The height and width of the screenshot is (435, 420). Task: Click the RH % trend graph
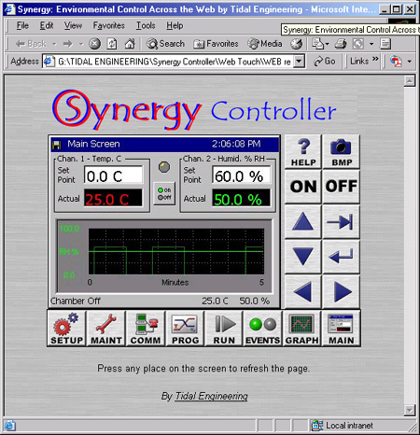click(176, 251)
